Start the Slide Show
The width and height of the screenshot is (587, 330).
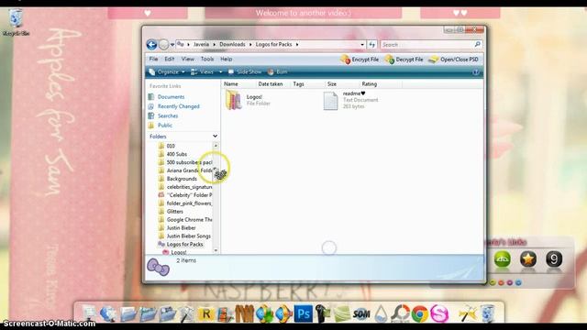tap(245, 71)
